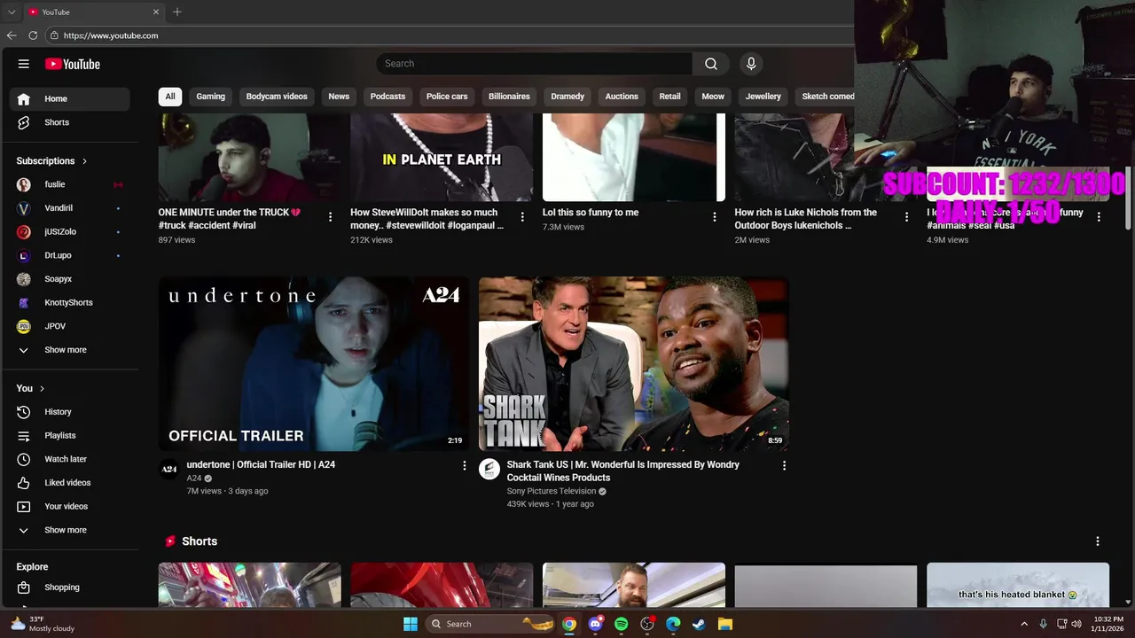Click the undertone trailer thumbnail

click(x=314, y=364)
